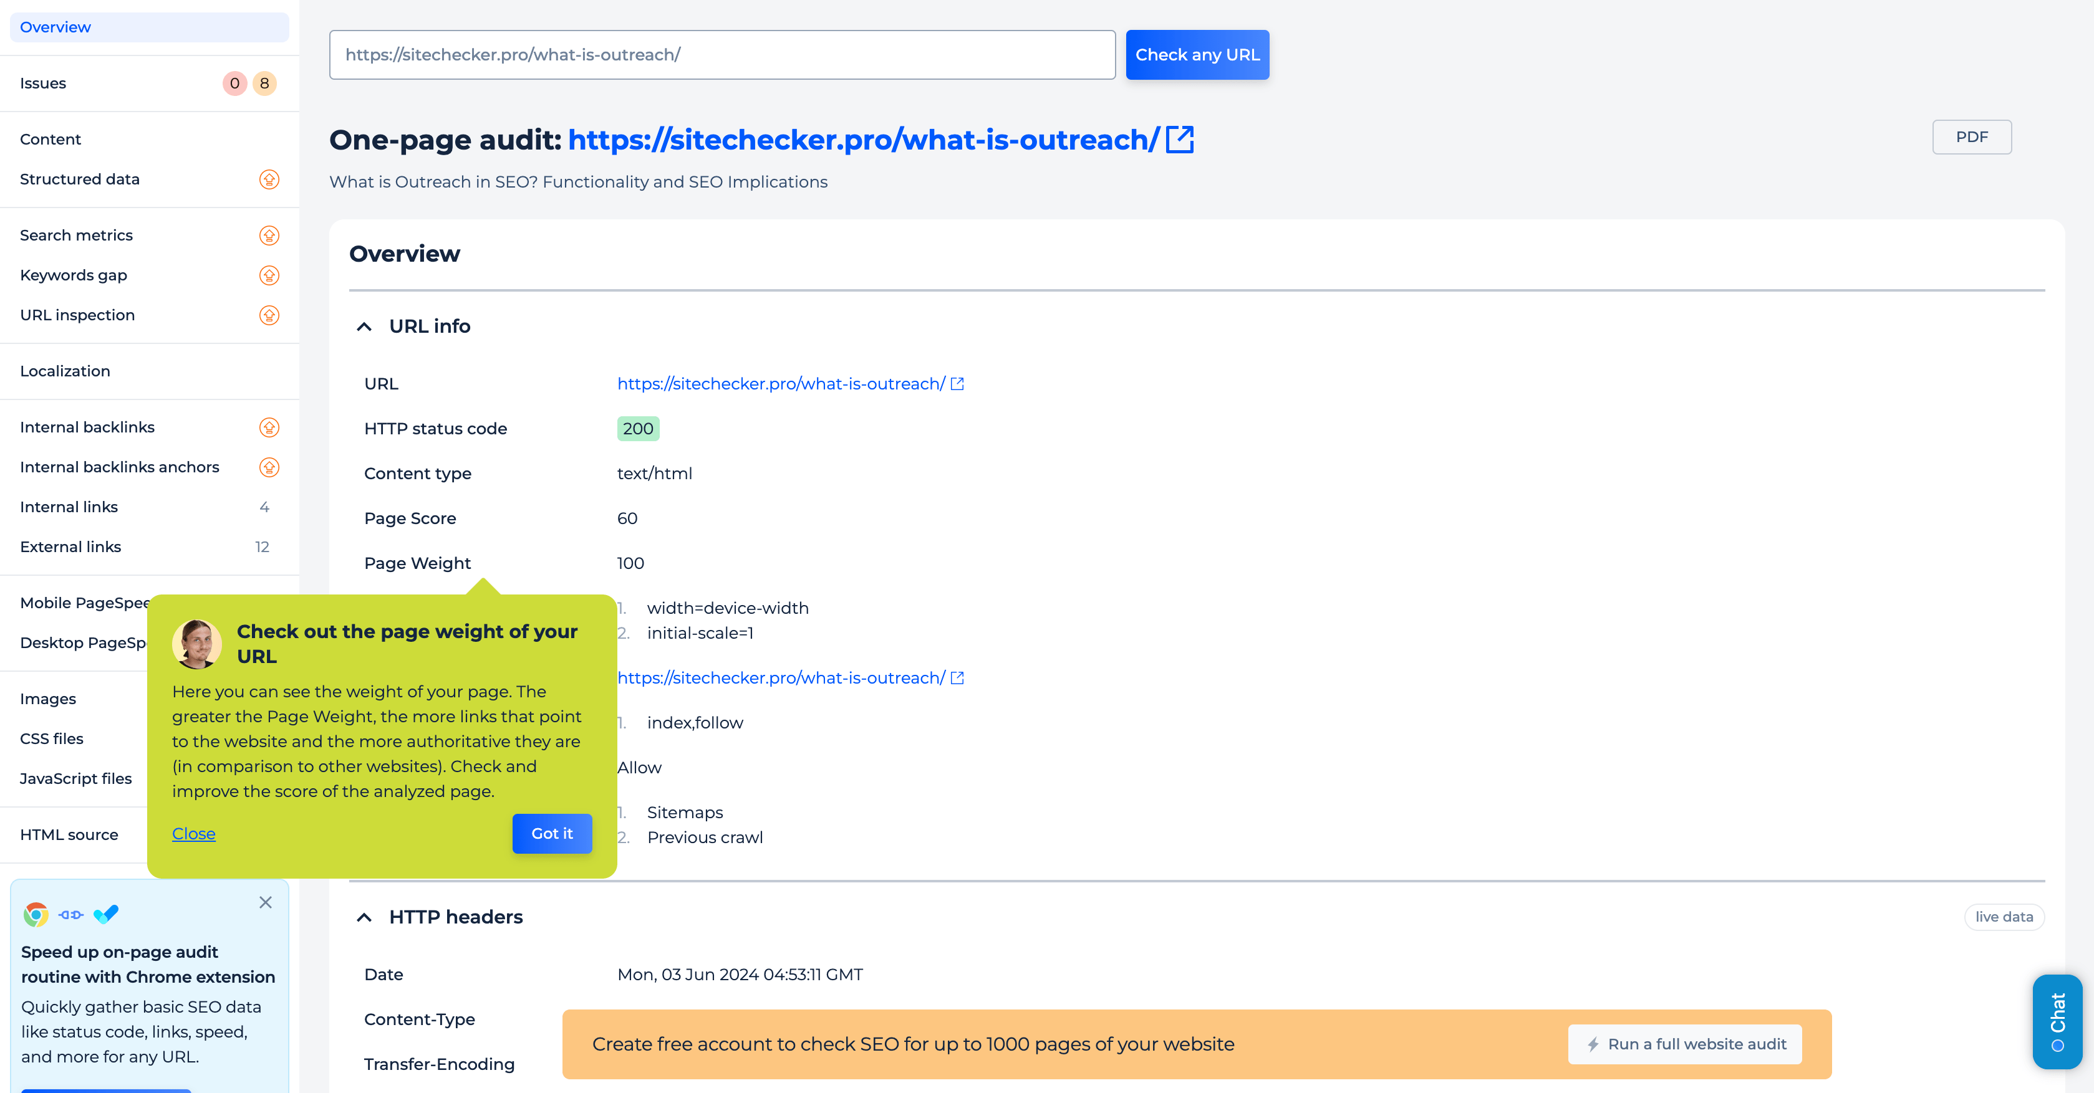
Task: Click the live data badge
Action: (x=2004, y=917)
